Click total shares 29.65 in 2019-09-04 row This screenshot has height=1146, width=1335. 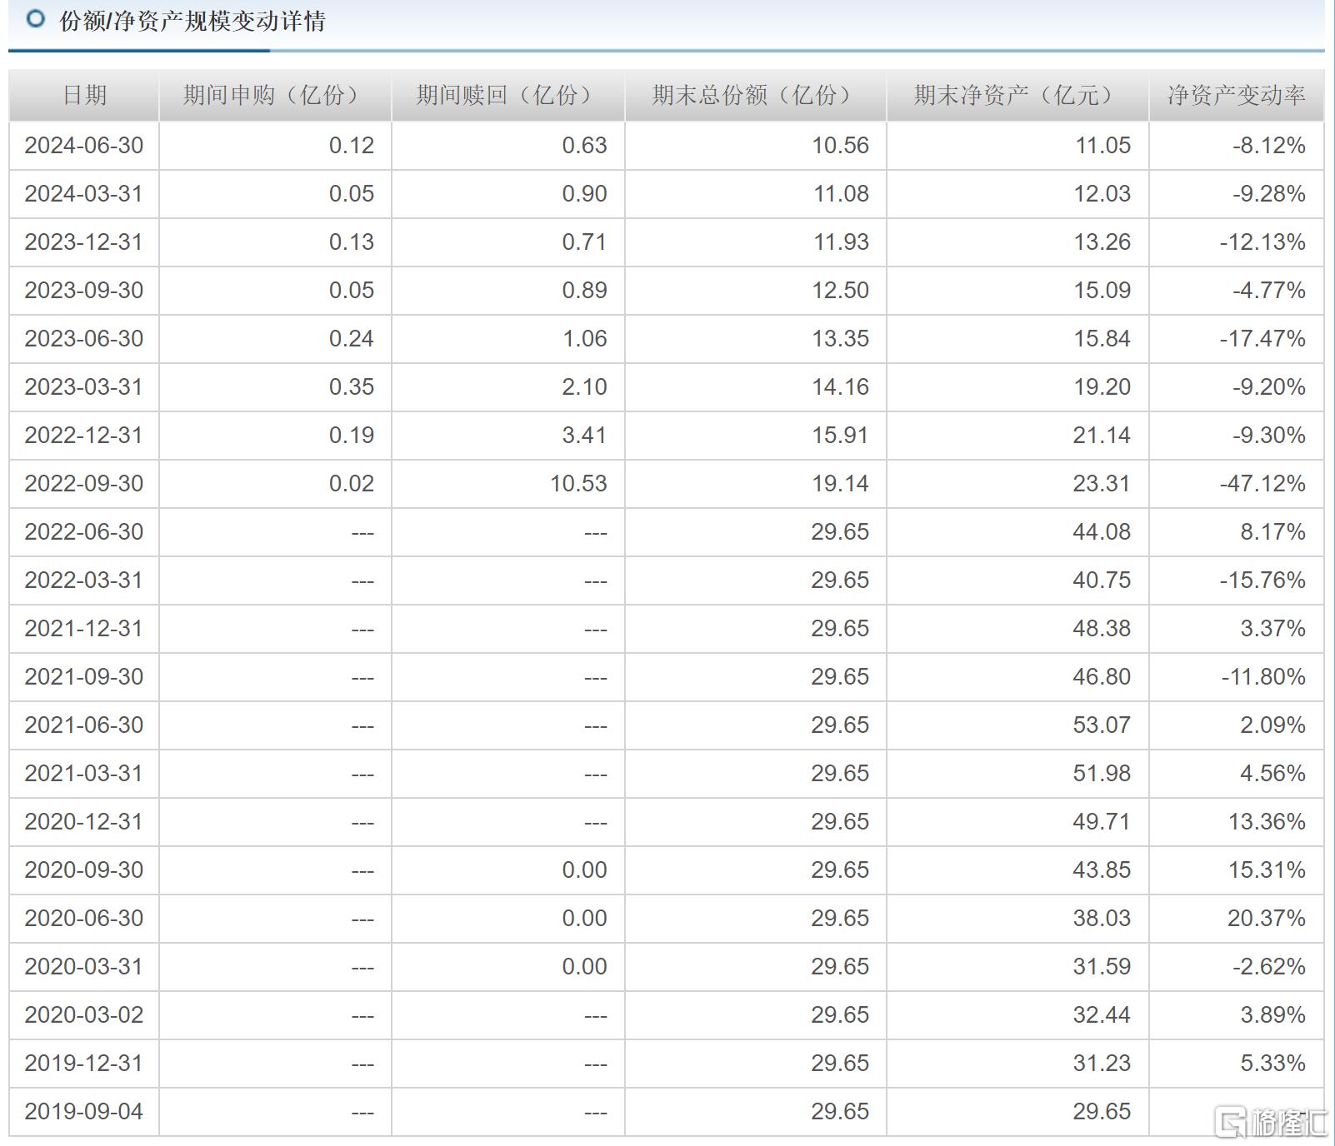(x=841, y=1112)
